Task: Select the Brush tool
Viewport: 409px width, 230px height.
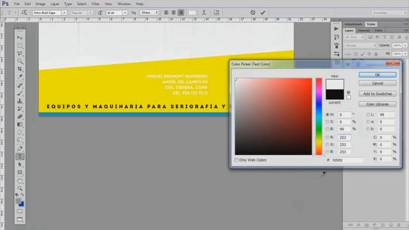Action: click(20, 93)
